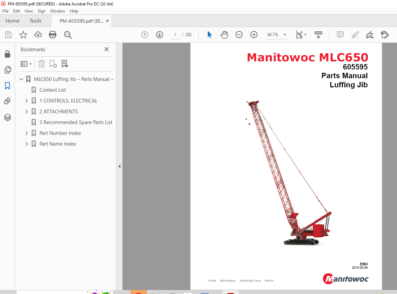The height and width of the screenshot is (294, 397).
Task: Close the PM-605595.pdf tab
Action: click(108, 21)
